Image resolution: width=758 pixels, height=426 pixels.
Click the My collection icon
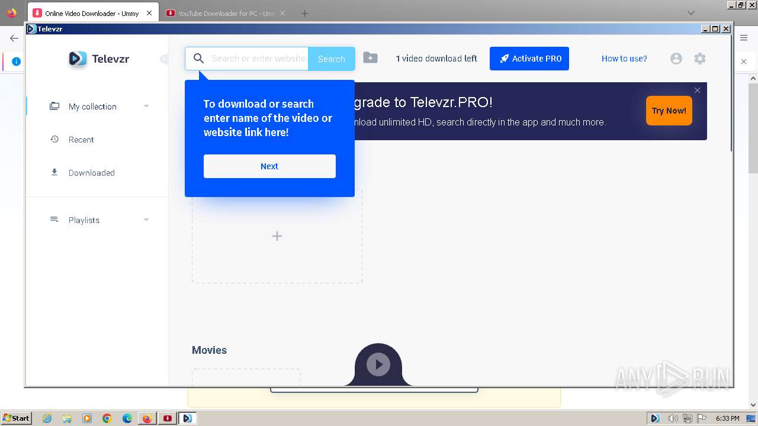click(54, 106)
